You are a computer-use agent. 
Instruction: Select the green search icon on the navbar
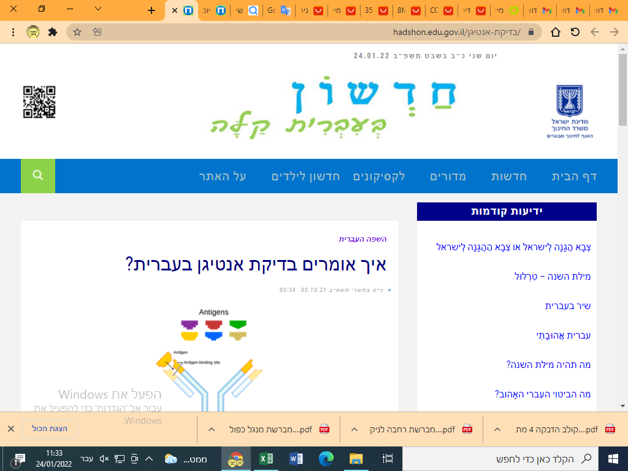point(37,176)
